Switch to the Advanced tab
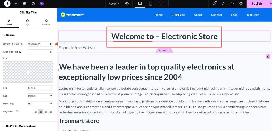 [46, 22]
